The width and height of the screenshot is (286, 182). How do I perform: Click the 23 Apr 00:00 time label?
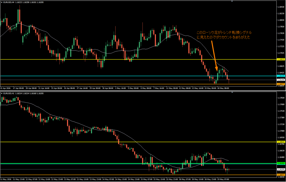[57, 88]
